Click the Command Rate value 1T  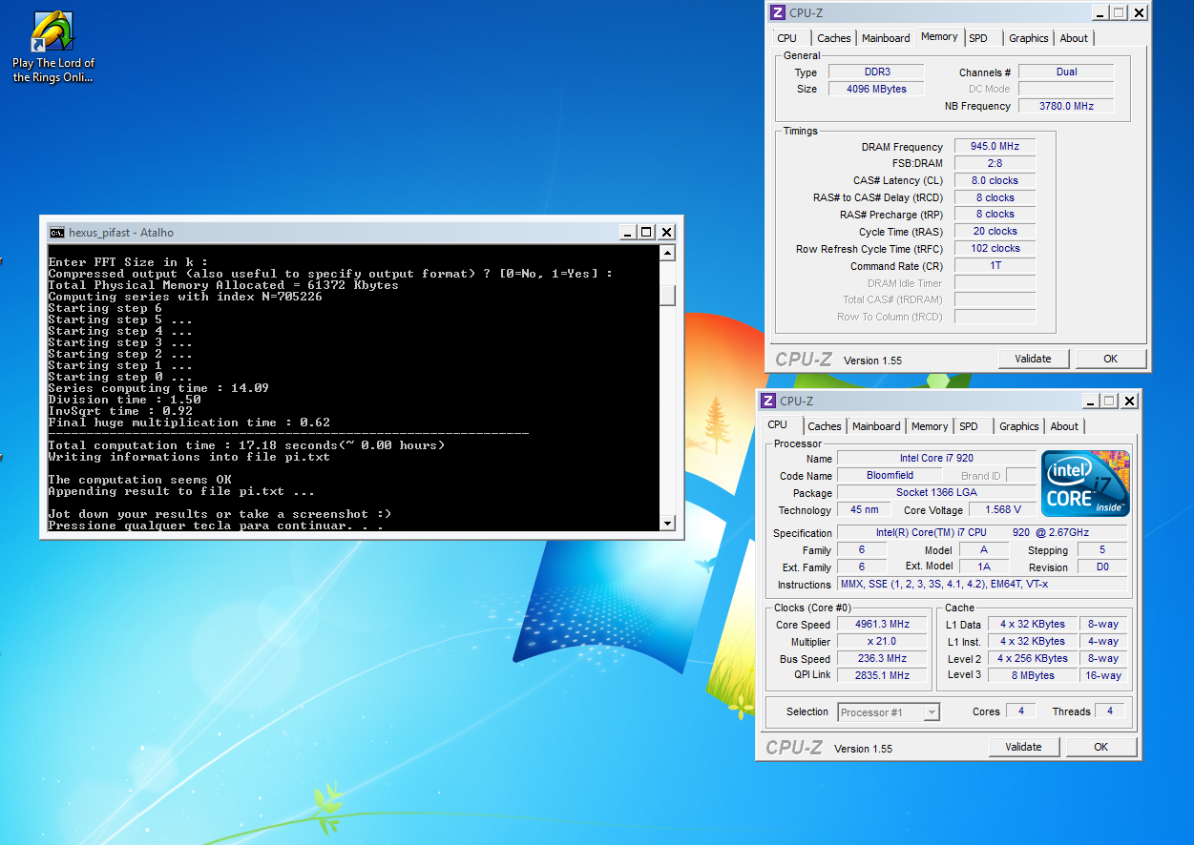click(x=995, y=265)
